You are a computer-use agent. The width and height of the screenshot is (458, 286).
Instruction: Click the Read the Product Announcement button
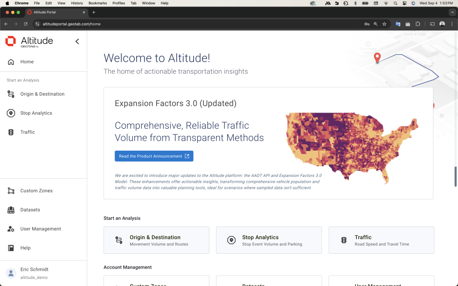click(154, 156)
